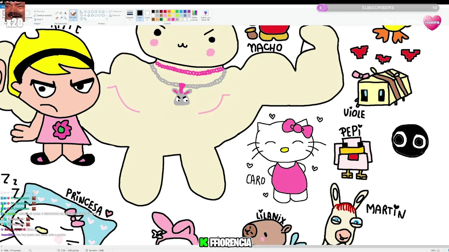Viewport: 449px width, 252px height.
Task: Pick the black palette swatch
Action: [153, 12]
